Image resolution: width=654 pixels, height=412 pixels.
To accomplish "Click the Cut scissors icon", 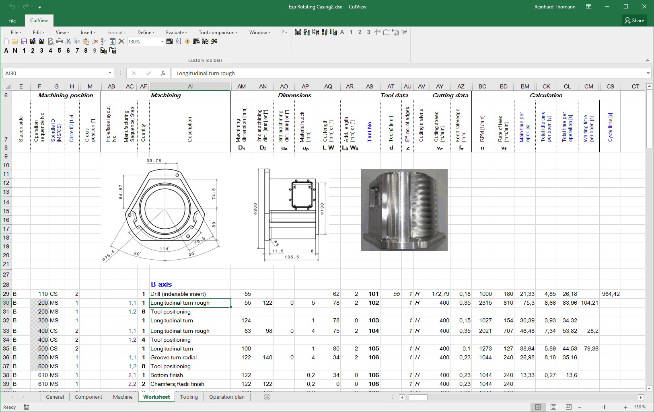I will [68, 41].
